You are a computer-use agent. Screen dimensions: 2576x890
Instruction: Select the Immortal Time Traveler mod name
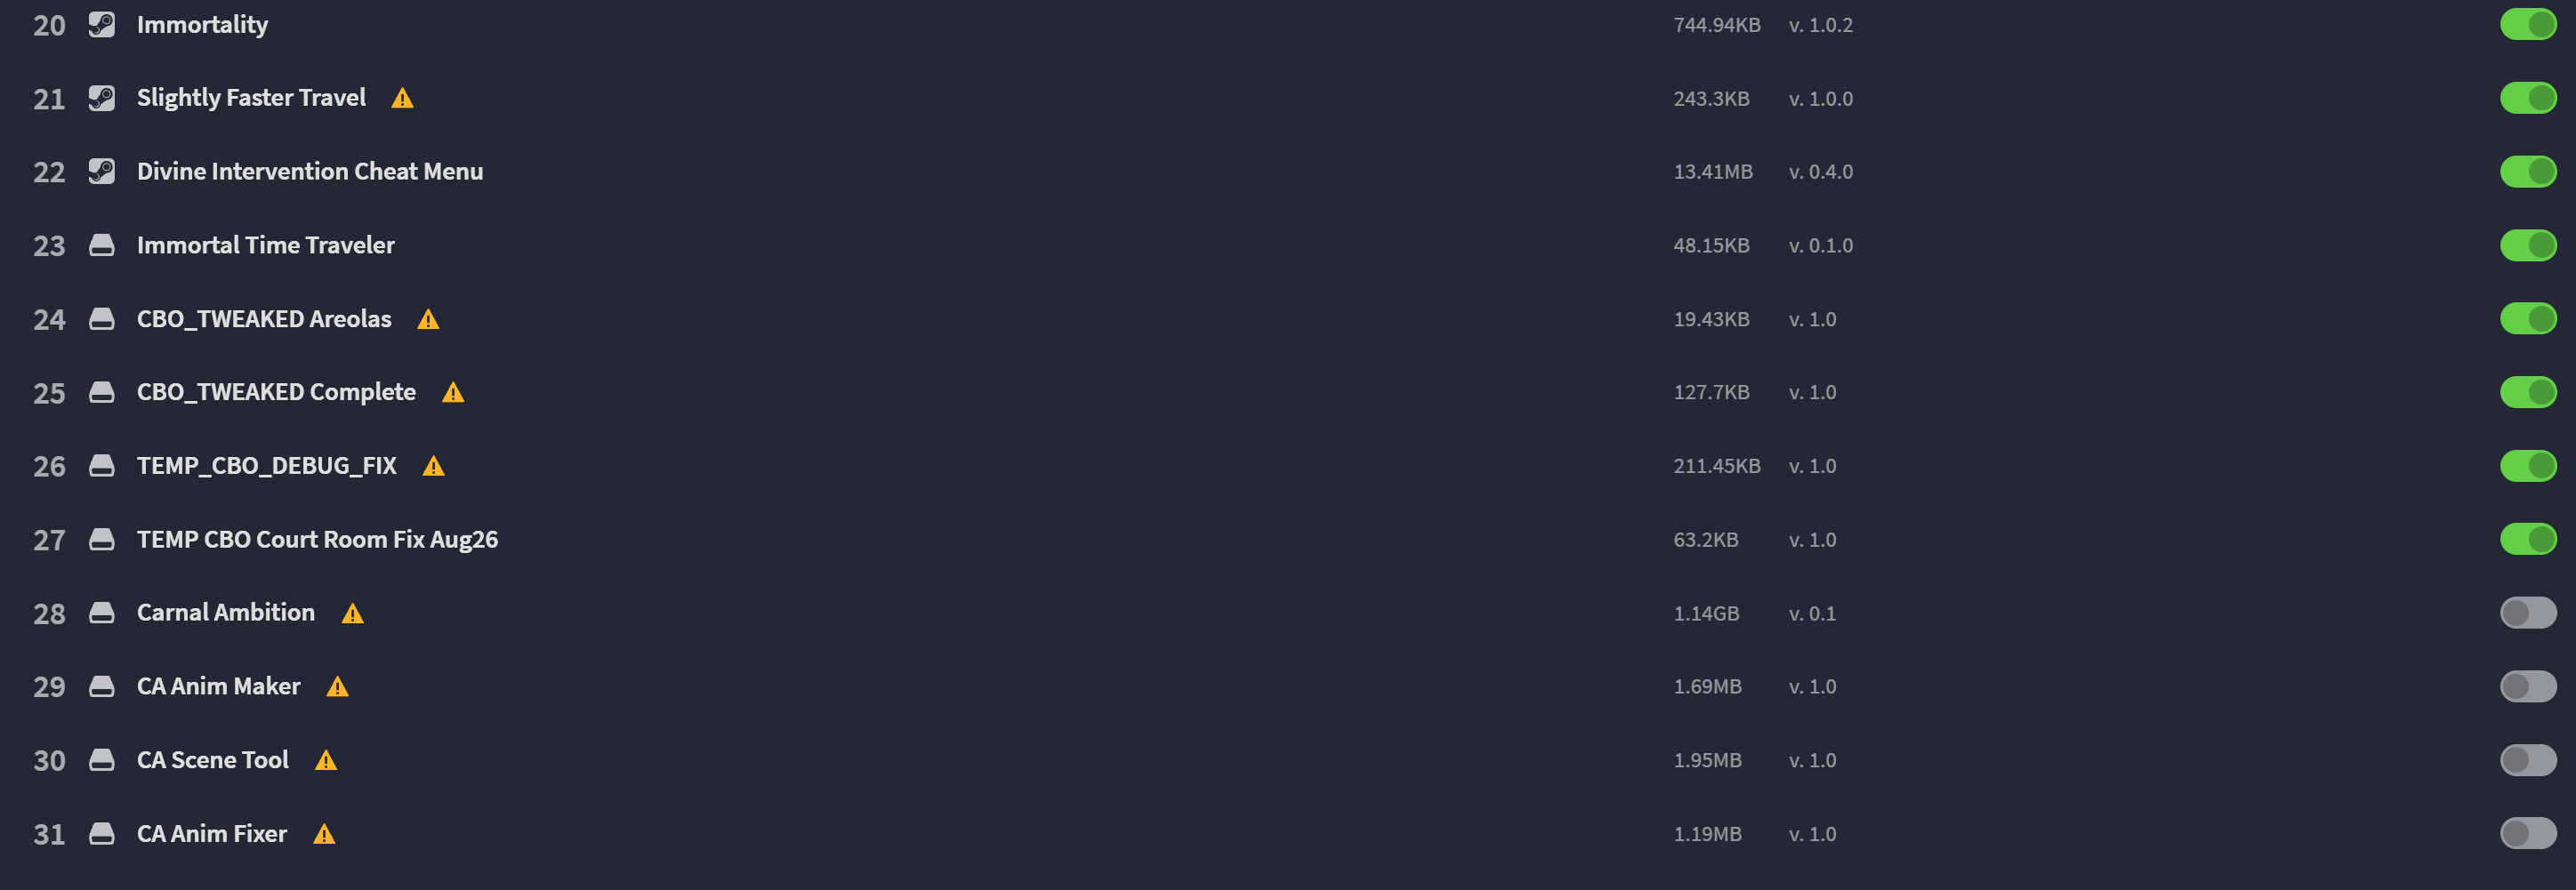coord(265,245)
